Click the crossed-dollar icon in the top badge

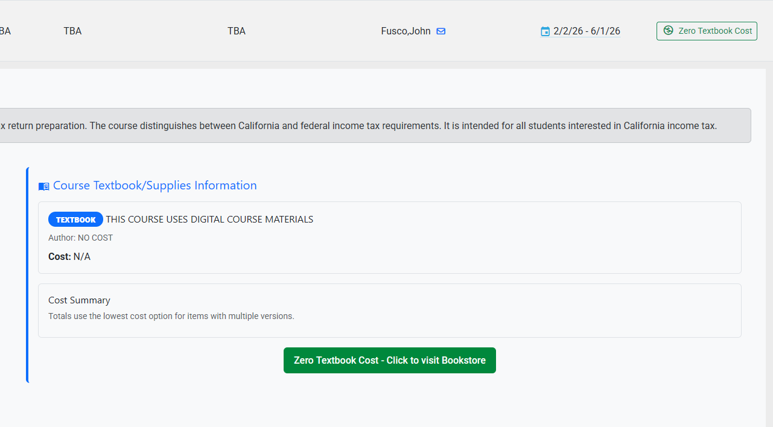tap(668, 31)
